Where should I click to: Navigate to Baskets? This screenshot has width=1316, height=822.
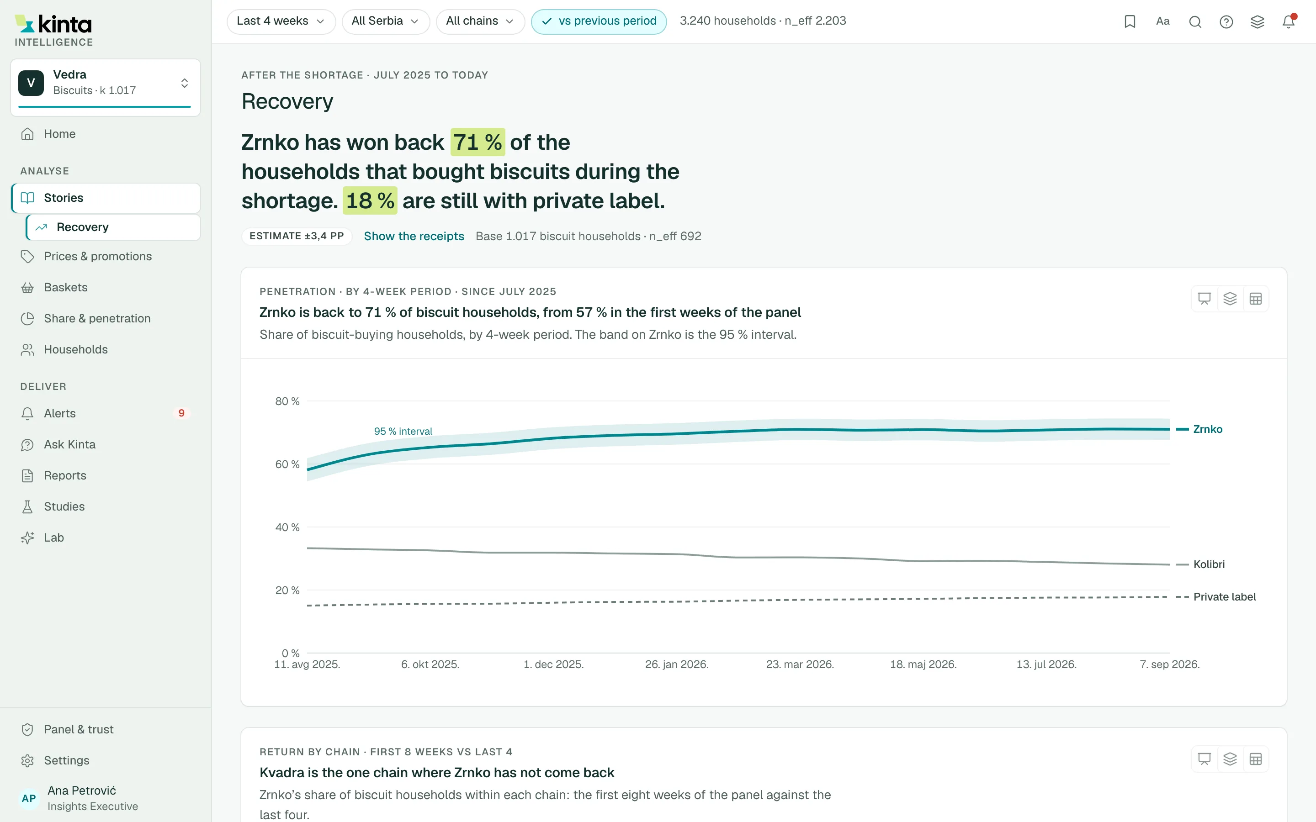[106, 288]
